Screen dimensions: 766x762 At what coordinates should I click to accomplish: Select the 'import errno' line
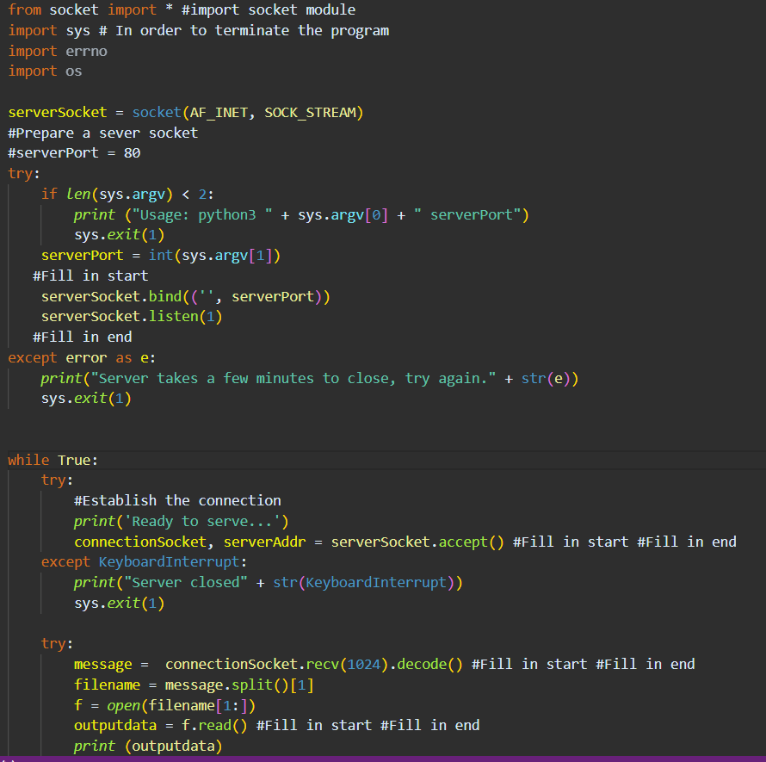[58, 50]
